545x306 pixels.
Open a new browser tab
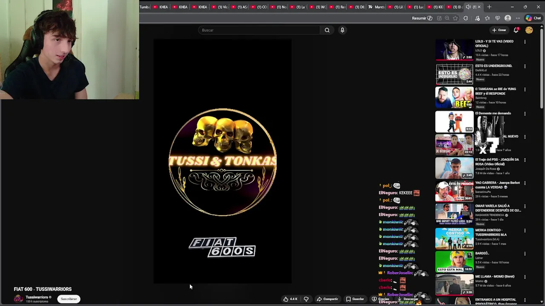(489, 7)
